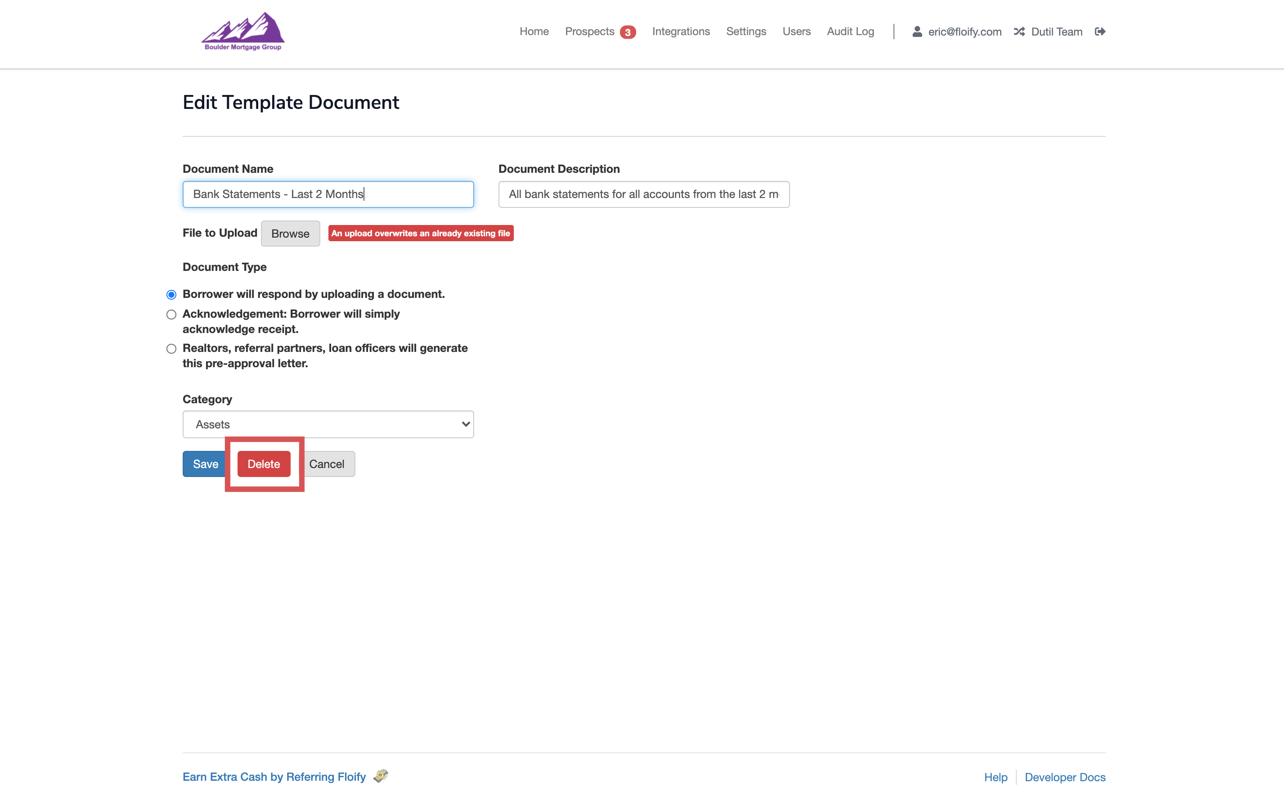Open the Help link in footer
This screenshot has width=1284, height=801.
coord(996,777)
